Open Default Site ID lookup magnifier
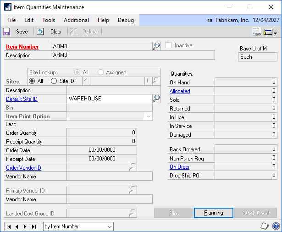Image resolution: width=282 pixels, height=232 pixels. tap(156, 99)
